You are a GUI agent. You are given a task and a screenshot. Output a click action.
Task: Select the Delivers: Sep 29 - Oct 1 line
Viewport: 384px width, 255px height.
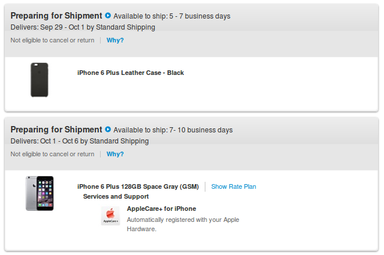click(83, 27)
